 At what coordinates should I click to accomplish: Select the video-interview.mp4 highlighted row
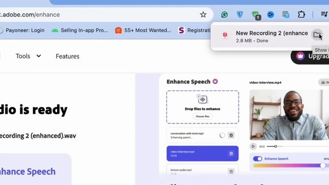coord(203,154)
